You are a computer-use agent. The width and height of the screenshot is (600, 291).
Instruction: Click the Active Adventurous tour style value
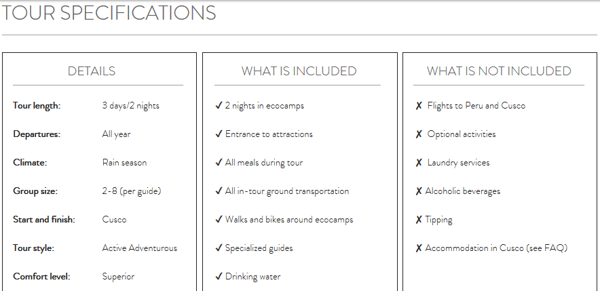[139, 248]
